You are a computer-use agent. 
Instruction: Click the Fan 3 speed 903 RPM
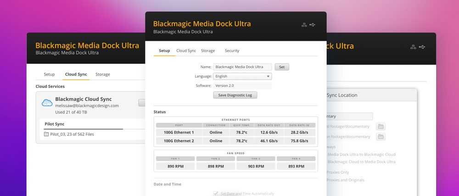pos(256,167)
